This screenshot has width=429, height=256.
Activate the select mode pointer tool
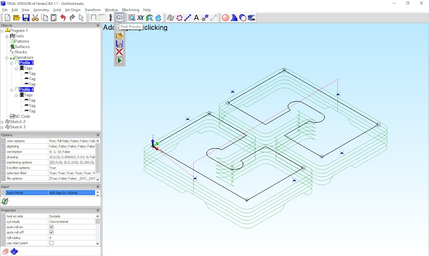[81, 18]
